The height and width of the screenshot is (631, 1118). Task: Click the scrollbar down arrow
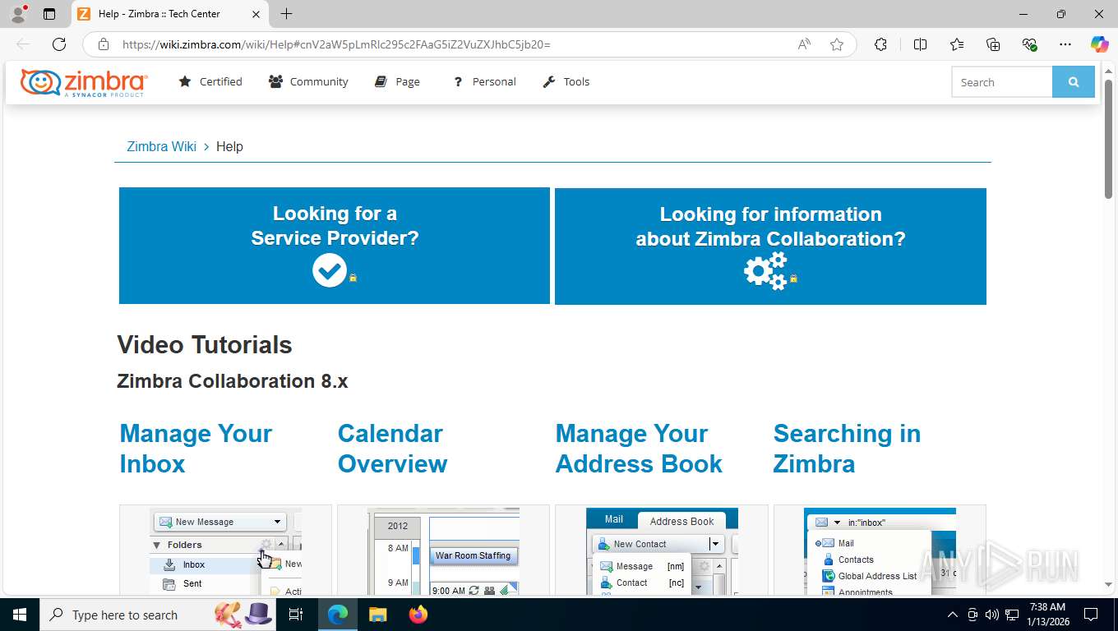click(1108, 584)
